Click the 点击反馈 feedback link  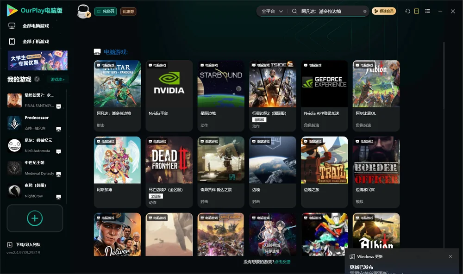(x=282, y=262)
